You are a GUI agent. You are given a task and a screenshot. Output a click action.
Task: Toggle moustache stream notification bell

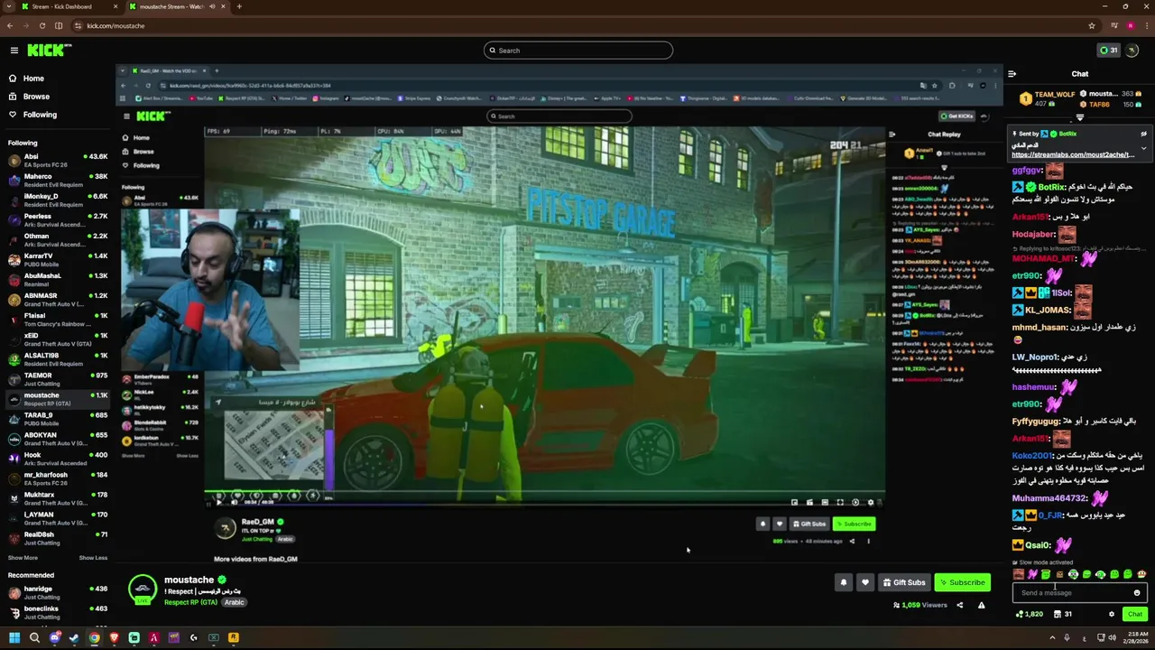(844, 582)
